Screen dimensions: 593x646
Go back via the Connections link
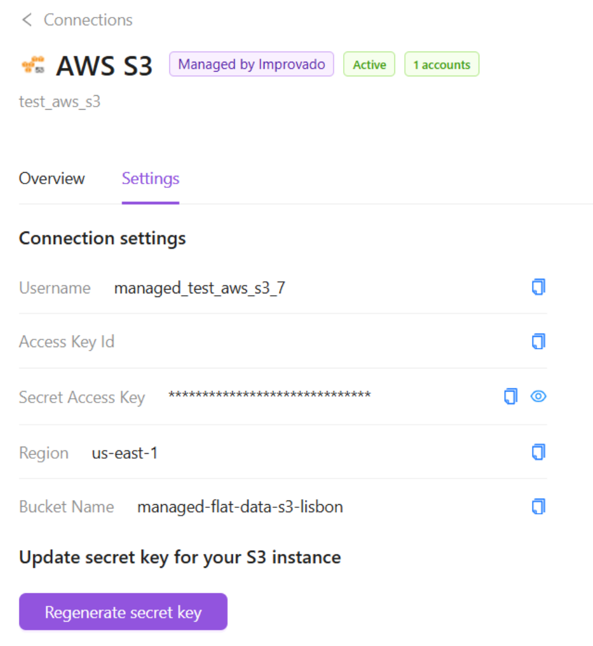88,20
